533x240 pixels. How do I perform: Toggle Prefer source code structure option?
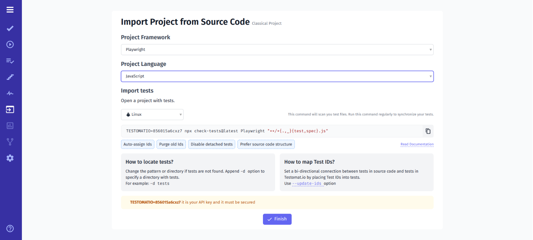(266, 144)
